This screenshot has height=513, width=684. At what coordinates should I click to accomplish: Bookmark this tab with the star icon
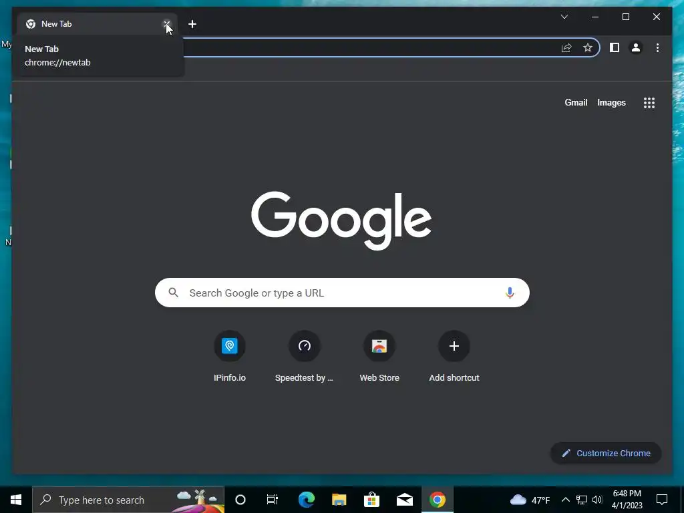(588, 47)
